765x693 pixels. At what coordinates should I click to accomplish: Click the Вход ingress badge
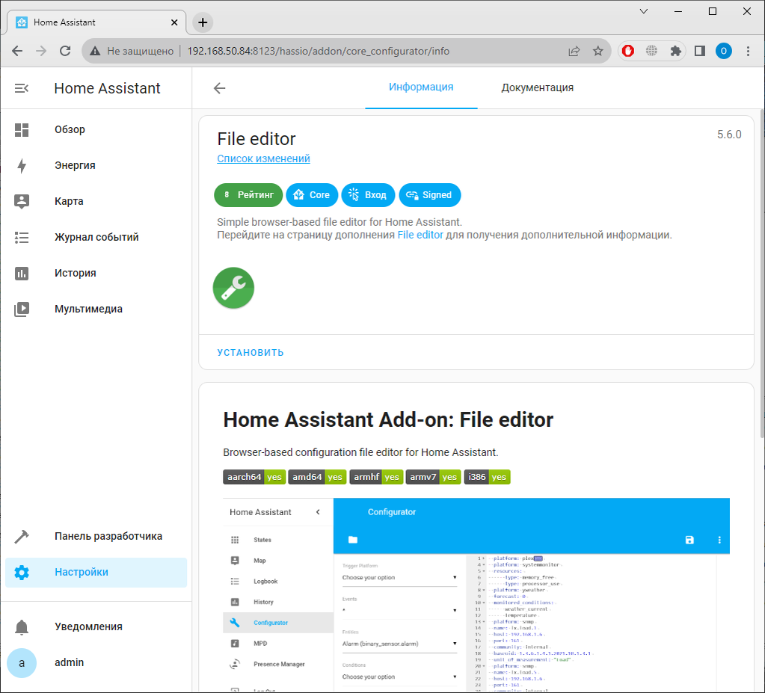tap(368, 195)
